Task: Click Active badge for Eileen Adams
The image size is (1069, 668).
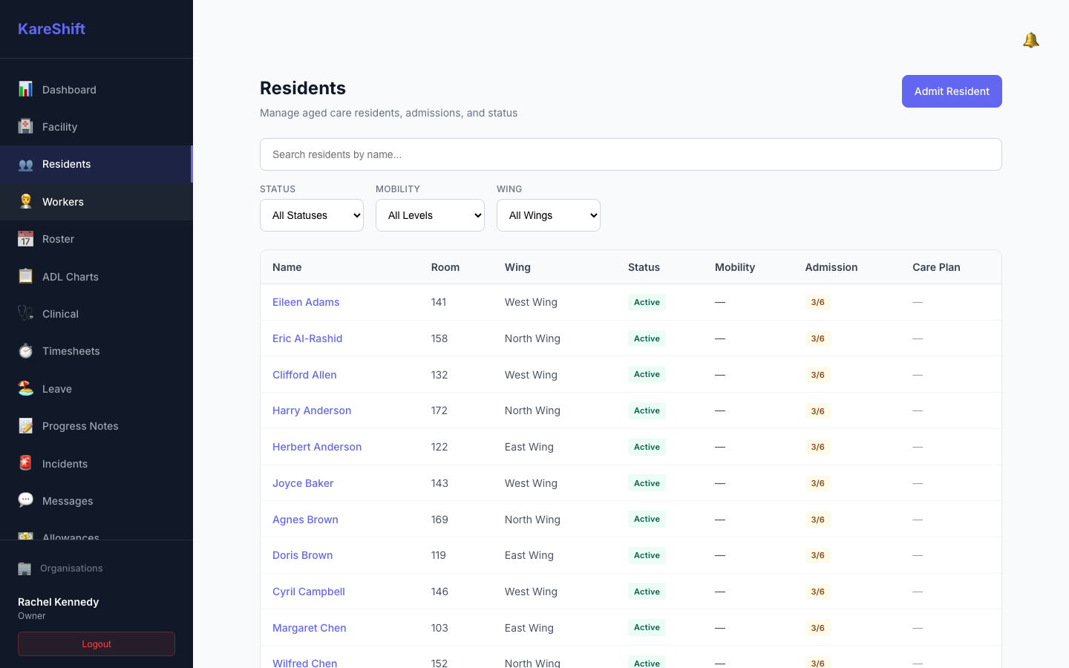Action: pyautogui.click(x=647, y=302)
